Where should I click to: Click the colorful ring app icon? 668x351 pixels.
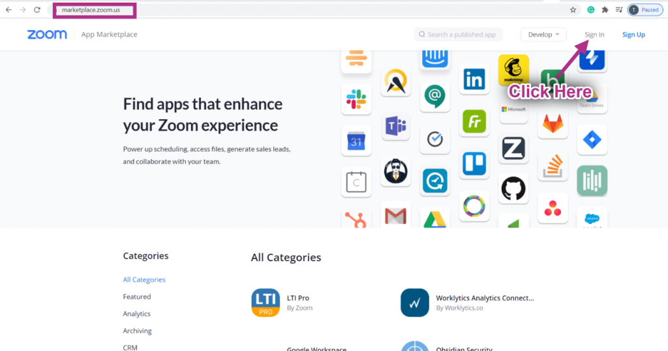[x=474, y=206]
